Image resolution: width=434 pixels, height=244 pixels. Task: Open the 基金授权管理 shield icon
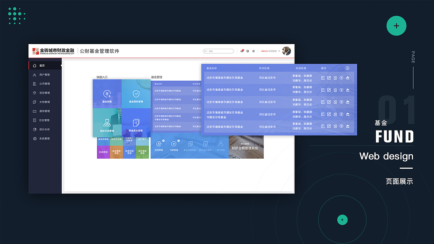point(136,93)
